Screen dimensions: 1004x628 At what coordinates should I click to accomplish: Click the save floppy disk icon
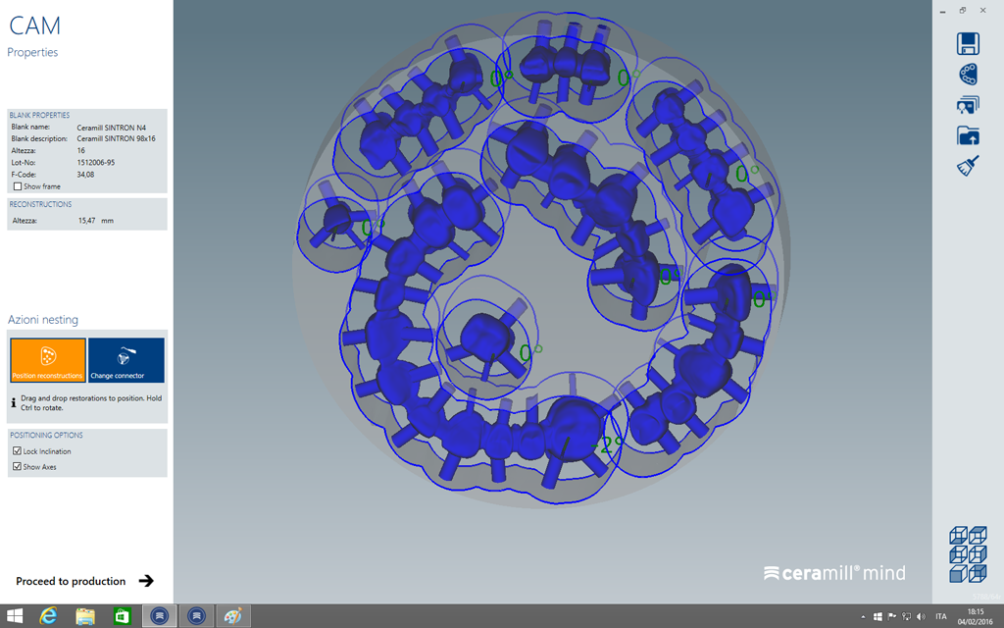(968, 43)
